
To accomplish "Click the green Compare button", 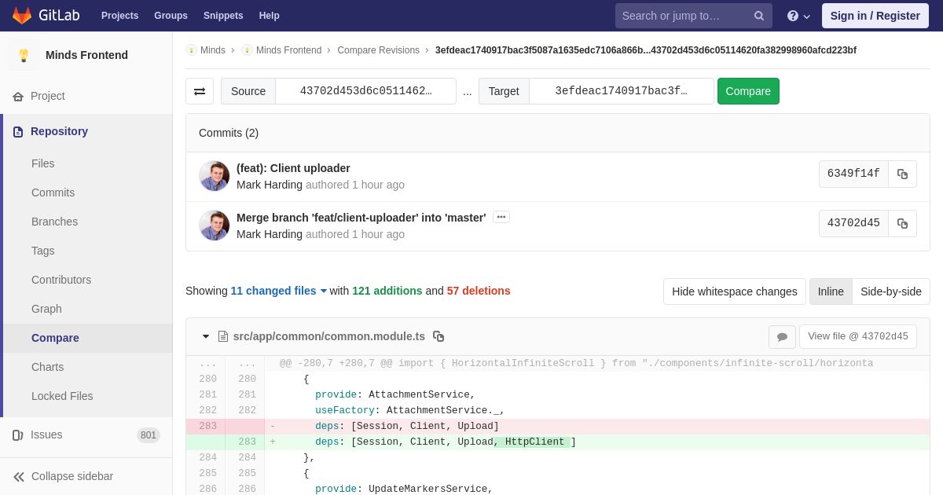I will point(748,91).
